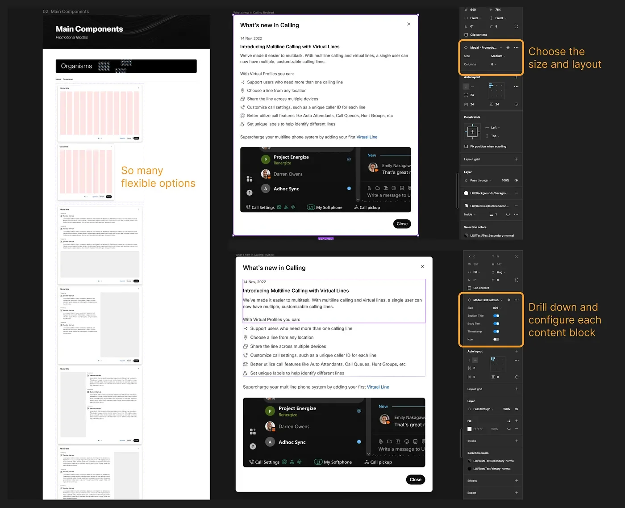625x508 pixels.
Task: Click independent padding icon in Modal - Promotional panel
Action: [517, 104]
